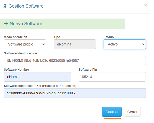
Task: Select the Software Pin input box
Action: pyautogui.click(x=112, y=77)
